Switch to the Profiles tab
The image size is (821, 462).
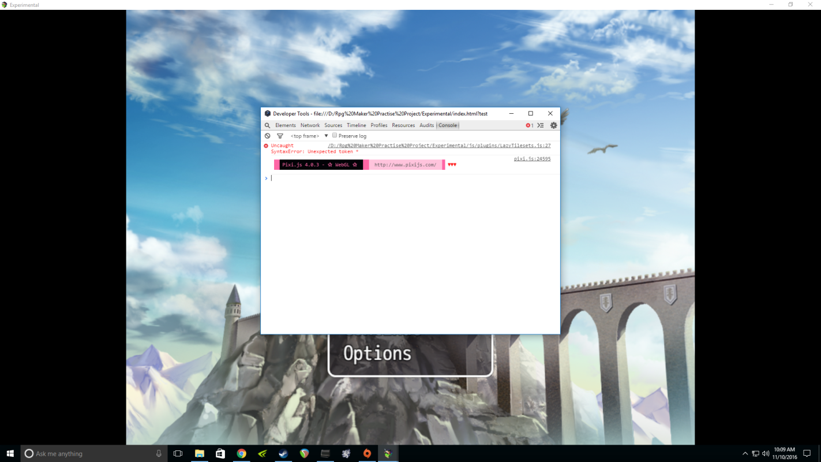[379, 125]
